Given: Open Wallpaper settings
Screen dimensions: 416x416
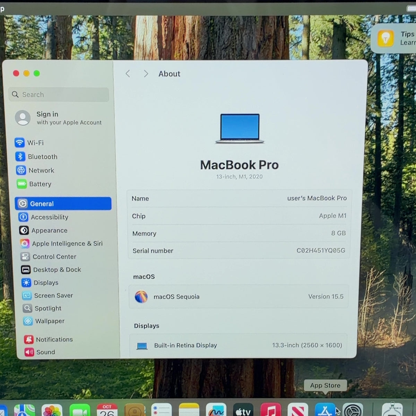Looking at the screenshot, I should [x=44, y=321].
